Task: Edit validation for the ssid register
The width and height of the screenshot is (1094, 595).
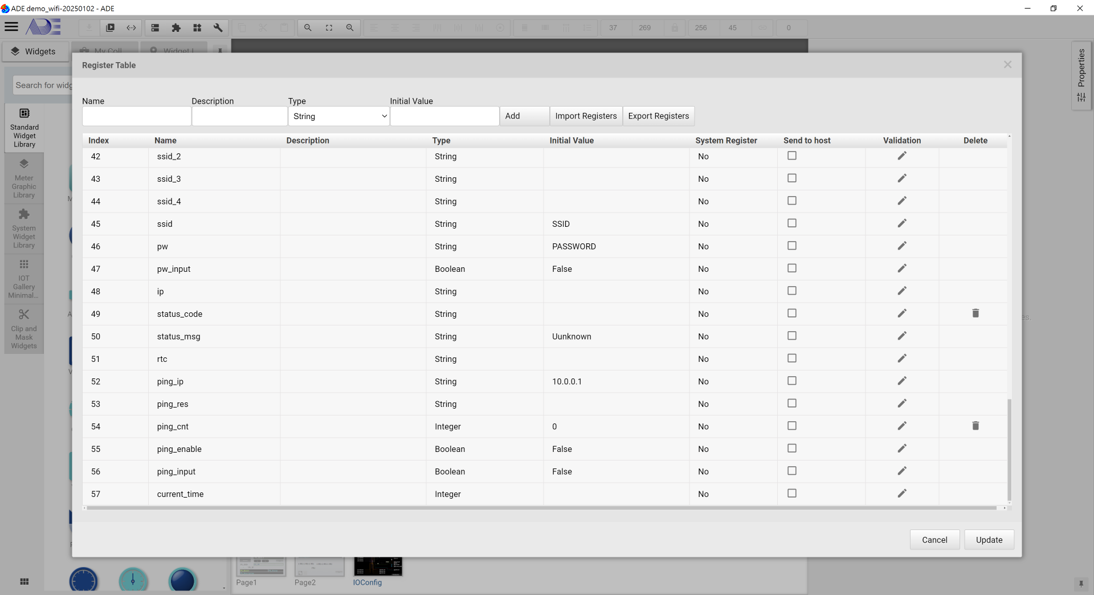Action: 901,223
